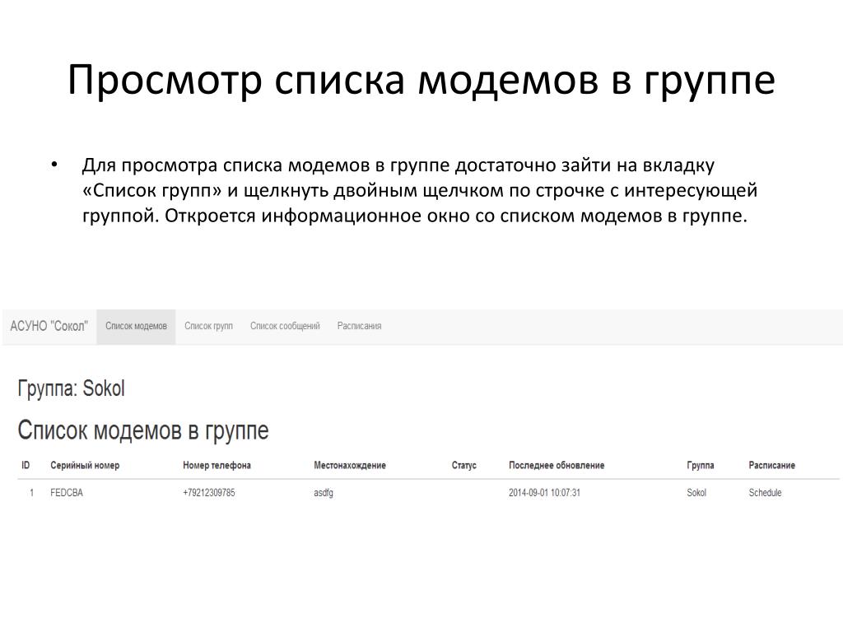Select the serial number FEDCBA cell
This screenshot has height=632, width=843.
[x=67, y=493]
